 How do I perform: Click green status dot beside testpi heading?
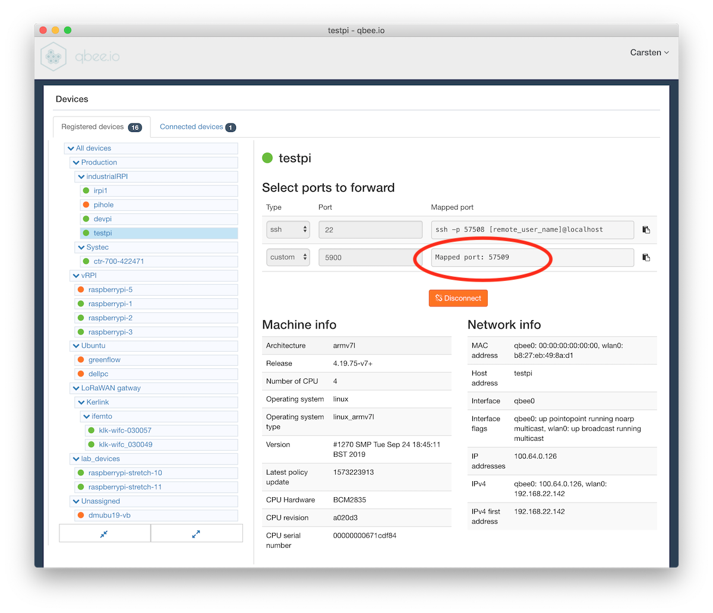click(x=267, y=158)
